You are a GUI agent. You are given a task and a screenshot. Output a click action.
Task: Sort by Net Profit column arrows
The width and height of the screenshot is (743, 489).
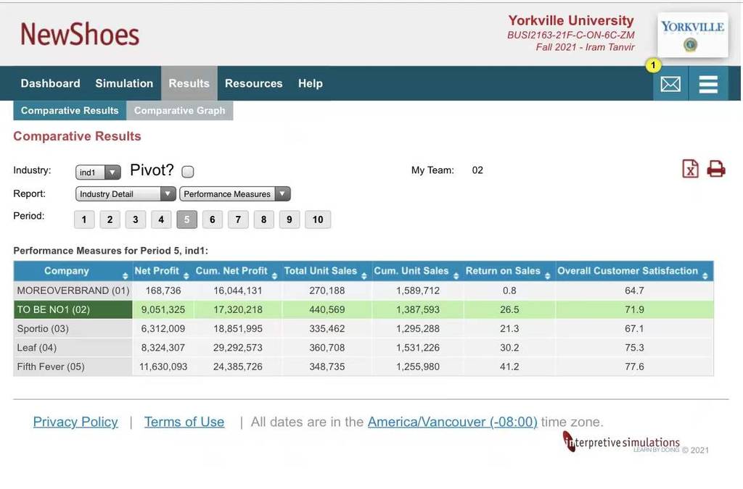tap(186, 276)
